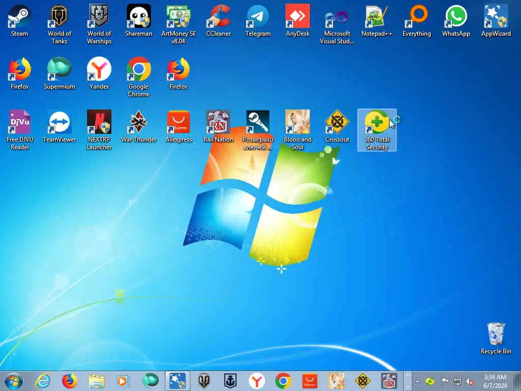Launch Windows Media Player from taskbar

coord(123,381)
